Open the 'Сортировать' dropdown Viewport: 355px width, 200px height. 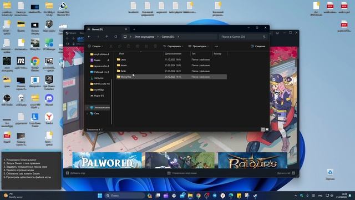pos(173,46)
